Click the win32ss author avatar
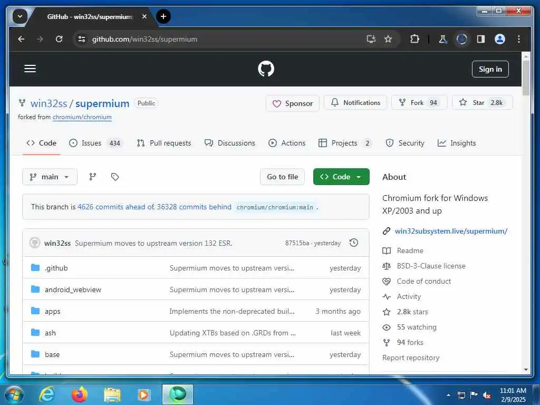This screenshot has height=405, width=540. click(34, 243)
